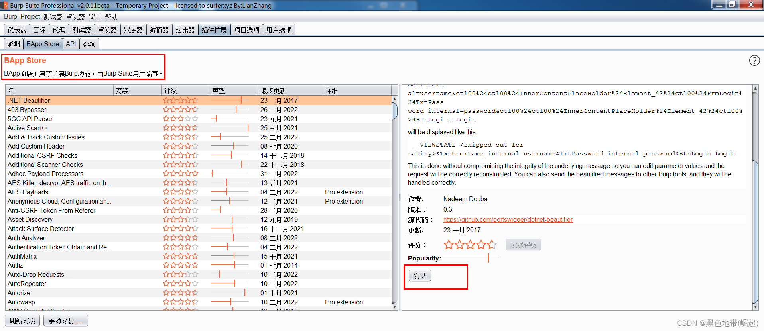Select the Asset Discovery extension
Screen dimensions: 764x331
tap(199, 219)
